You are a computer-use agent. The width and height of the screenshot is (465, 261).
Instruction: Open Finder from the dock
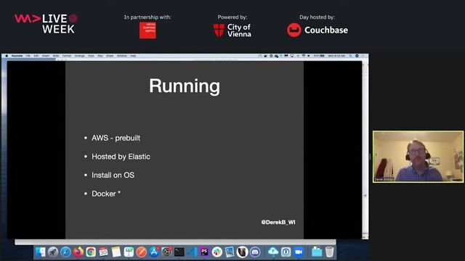[x=41, y=252]
